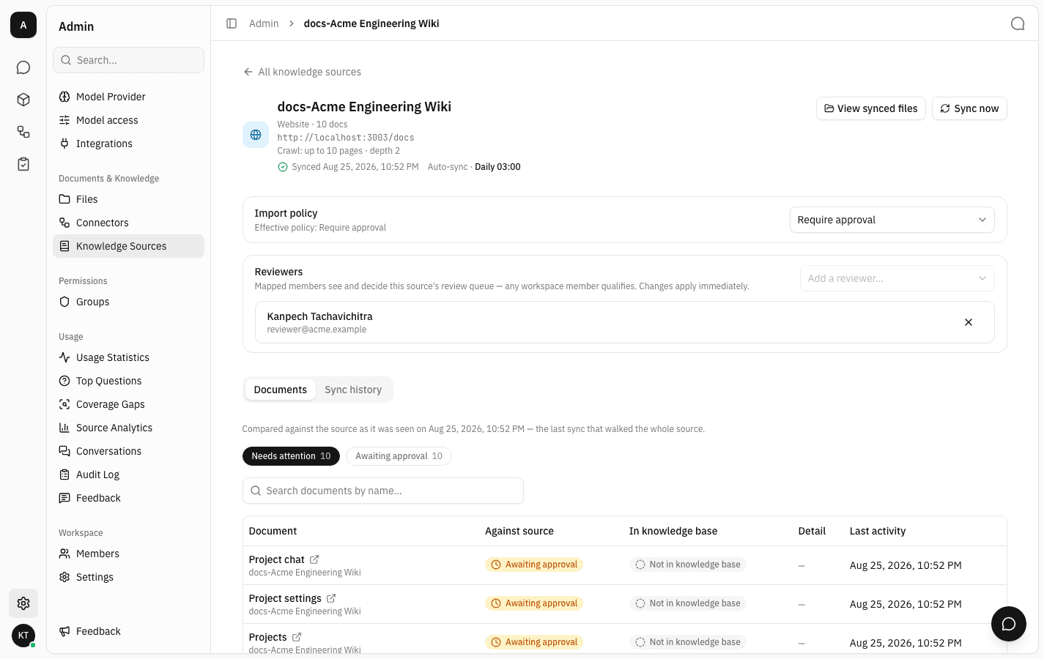The width and height of the screenshot is (1055, 659).
Task: Toggle the sidebar panel icon
Action: 232,23
